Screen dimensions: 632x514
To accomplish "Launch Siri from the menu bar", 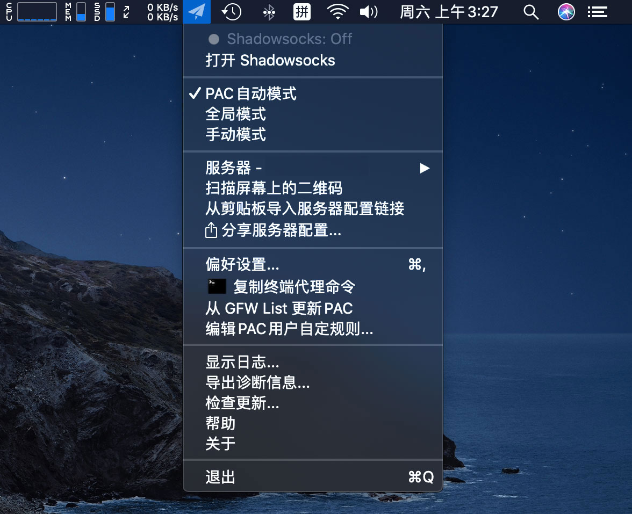I will point(566,12).
